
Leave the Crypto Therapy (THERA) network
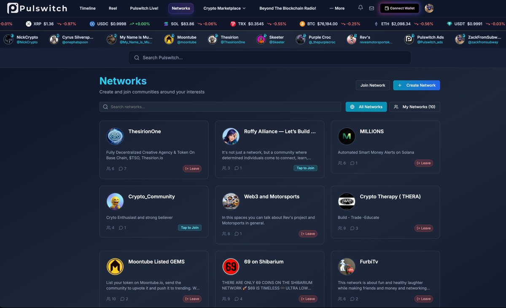(x=424, y=228)
